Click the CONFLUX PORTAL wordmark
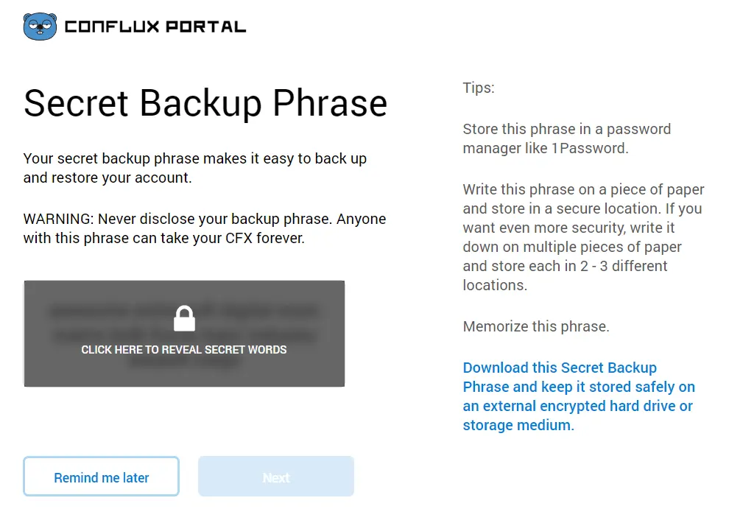The height and width of the screenshot is (509, 729). tap(155, 25)
